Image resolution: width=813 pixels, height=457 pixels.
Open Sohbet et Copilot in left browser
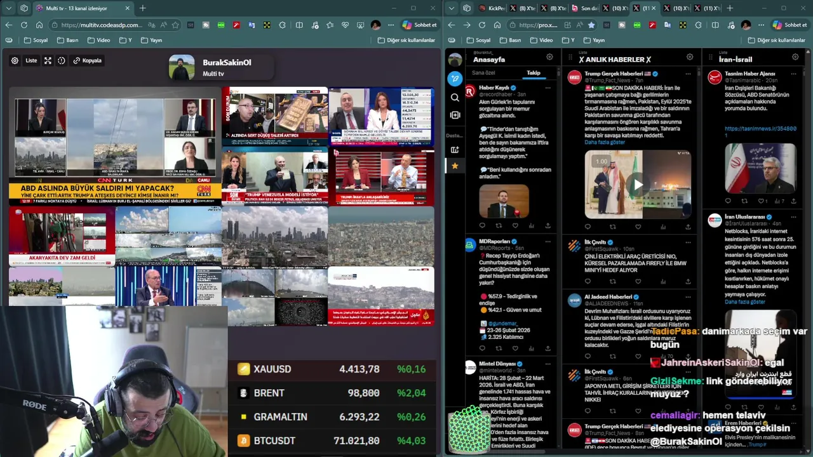pyautogui.click(x=420, y=25)
